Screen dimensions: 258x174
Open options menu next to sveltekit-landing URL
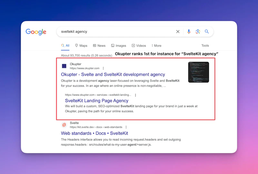click(x=135, y=95)
